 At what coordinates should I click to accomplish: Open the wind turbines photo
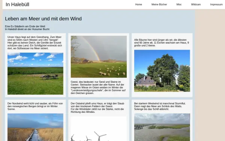(99, 129)
